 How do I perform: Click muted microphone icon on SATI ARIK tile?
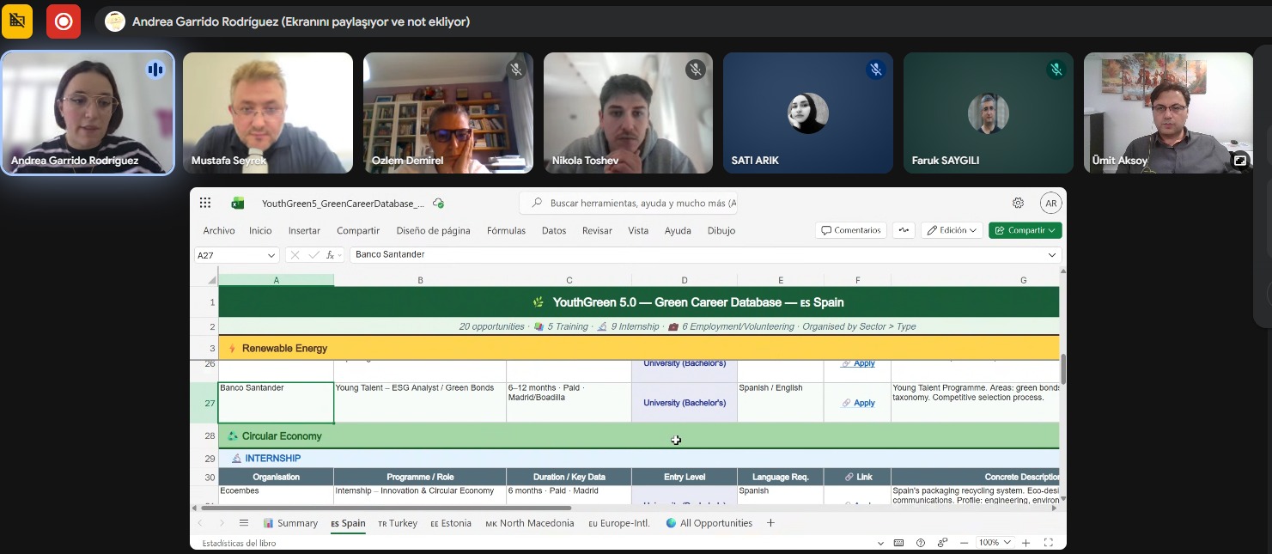click(875, 70)
